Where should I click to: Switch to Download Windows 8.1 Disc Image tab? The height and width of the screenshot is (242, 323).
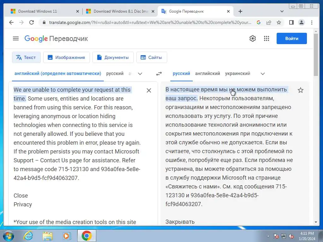(x=121, y=11)
